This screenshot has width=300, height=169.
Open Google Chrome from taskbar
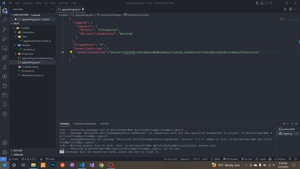[101, 165]
